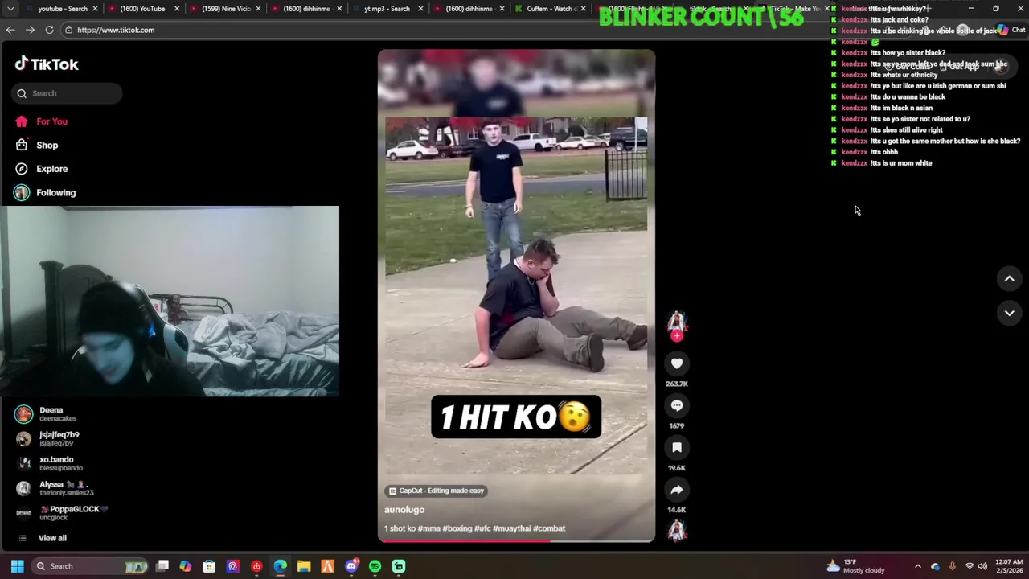Open volume control in system tray
The width and height of the screenshot is (1029, 579).
[982, 566]
